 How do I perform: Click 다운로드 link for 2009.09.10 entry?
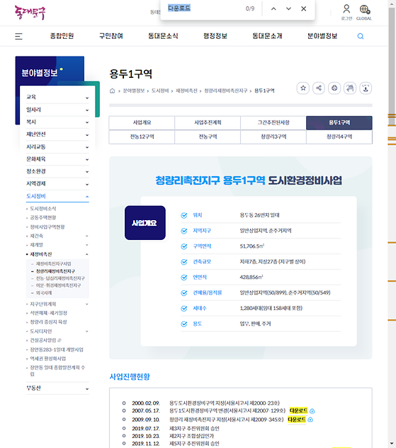(297, 420)
